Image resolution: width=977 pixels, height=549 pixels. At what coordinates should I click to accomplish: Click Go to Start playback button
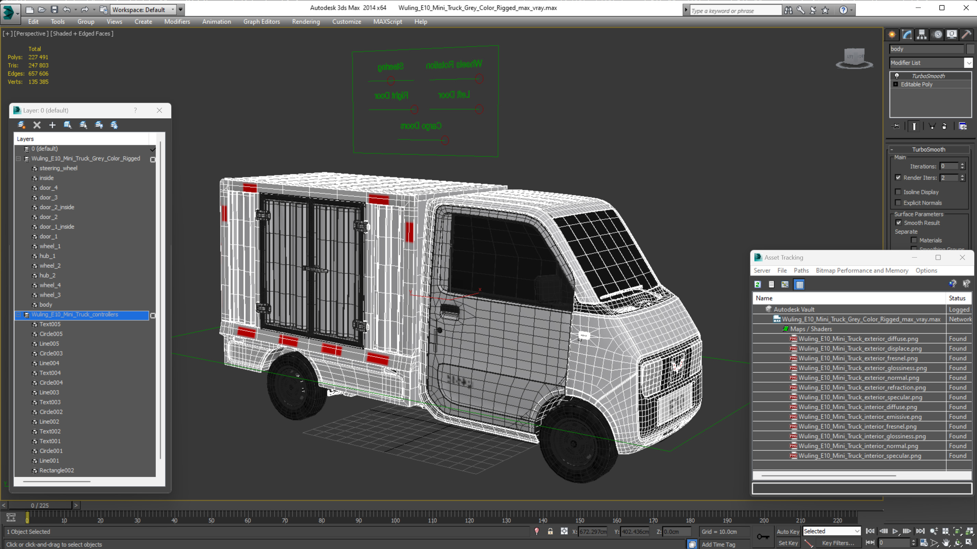point(870,532)
